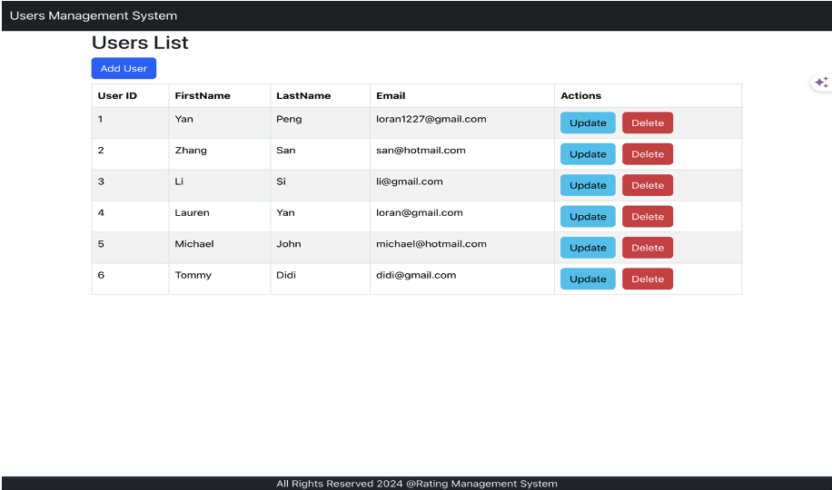Delete user Michael John
Viewport: 832px width, 490px height.
click(x=648, y=248)
